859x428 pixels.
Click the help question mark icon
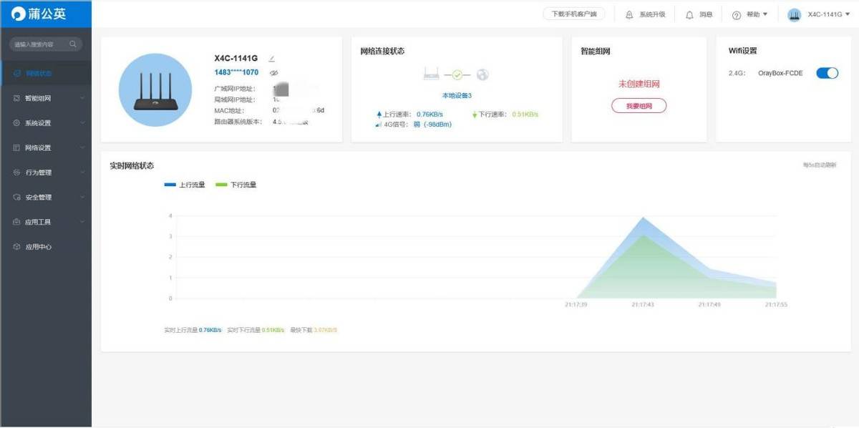(736, 15)
